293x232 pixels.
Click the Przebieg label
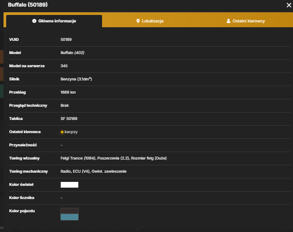(18, 92)
